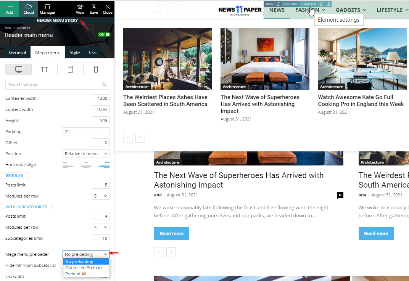Viewport: 409px width, 281px height.
Task: Open With Subcategories Modules per row dropdown
Action: [x=100, y=227]
